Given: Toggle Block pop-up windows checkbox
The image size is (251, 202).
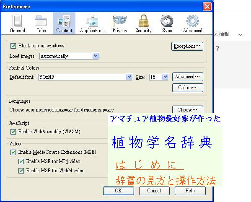Looking at the screenshot, I should click(x=13, y=46).
